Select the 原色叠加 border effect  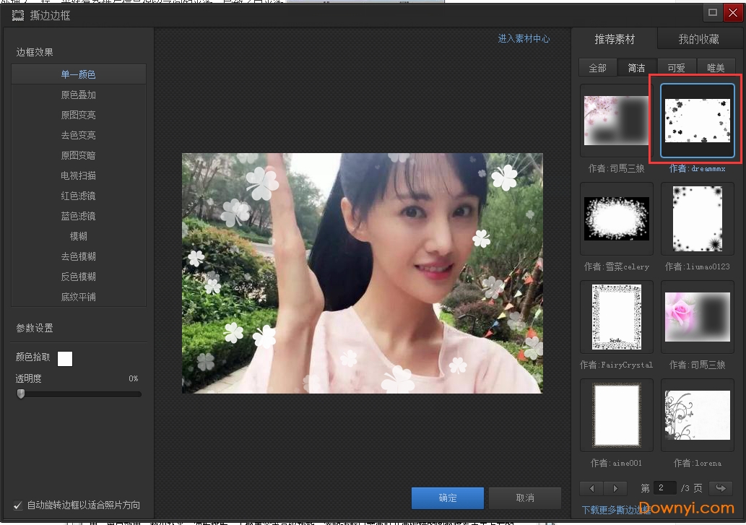tap(78, 95)
